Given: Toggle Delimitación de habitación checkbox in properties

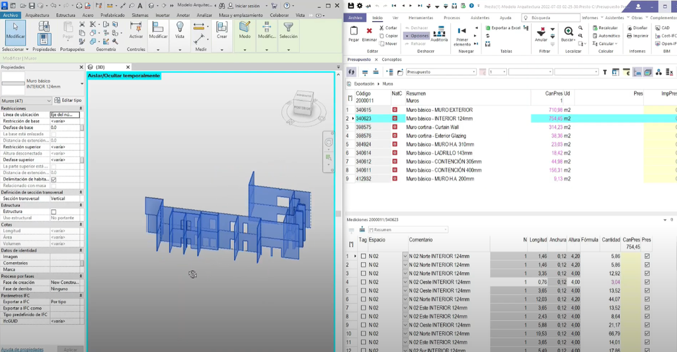Looking at the screenshot, I should 54,179.
